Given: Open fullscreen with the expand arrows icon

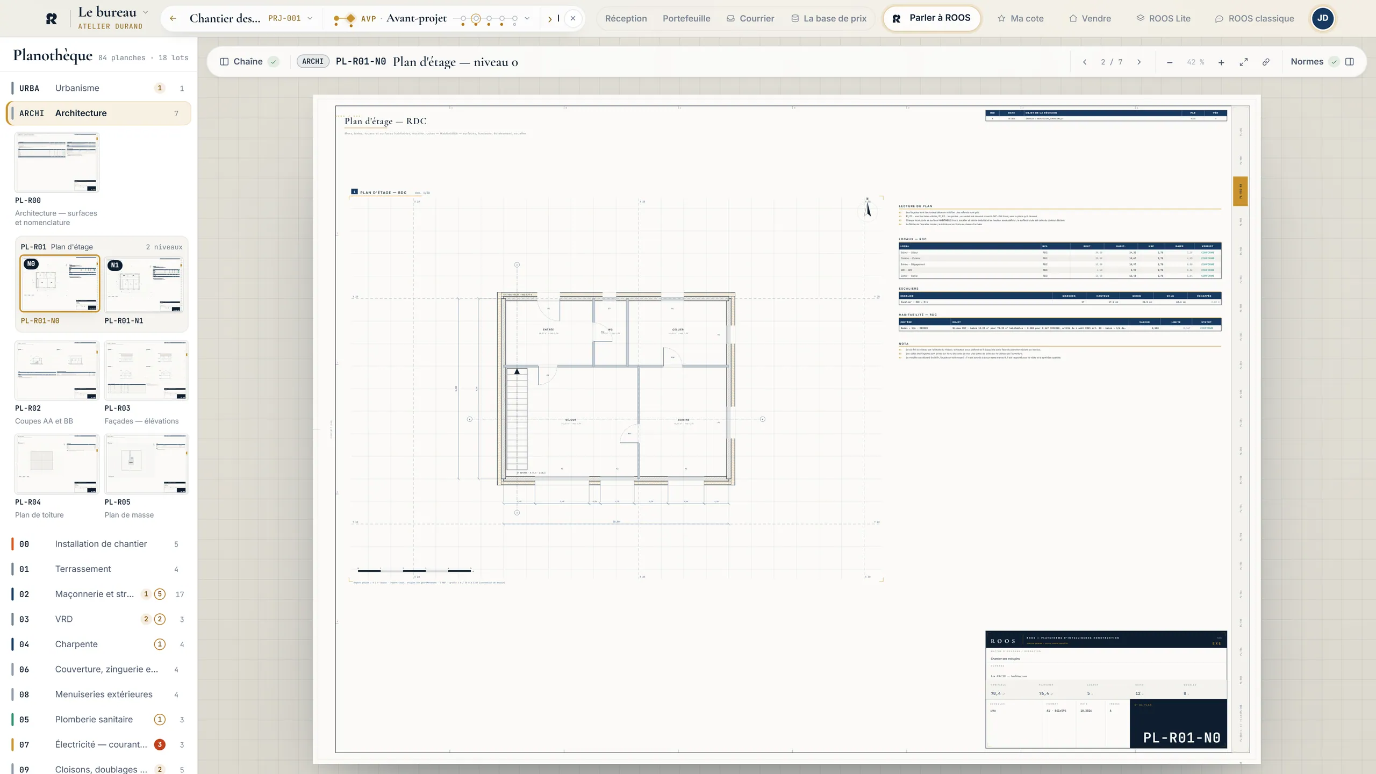Looking at the screenshot, I should tap(1244, 62).
